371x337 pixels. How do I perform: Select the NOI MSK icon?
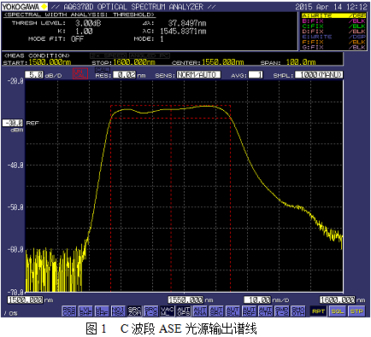click(118, 311)
